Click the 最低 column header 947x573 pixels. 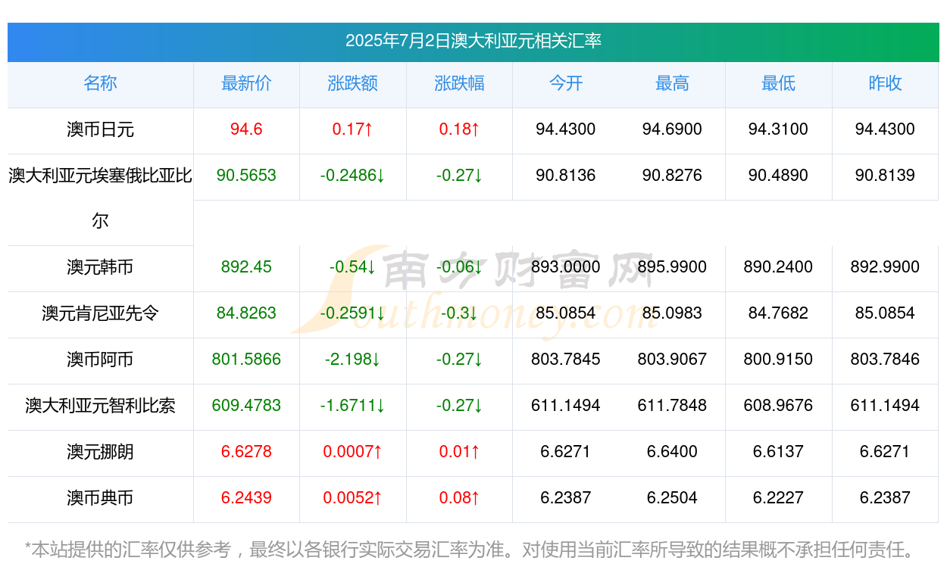tap(778, 83)
